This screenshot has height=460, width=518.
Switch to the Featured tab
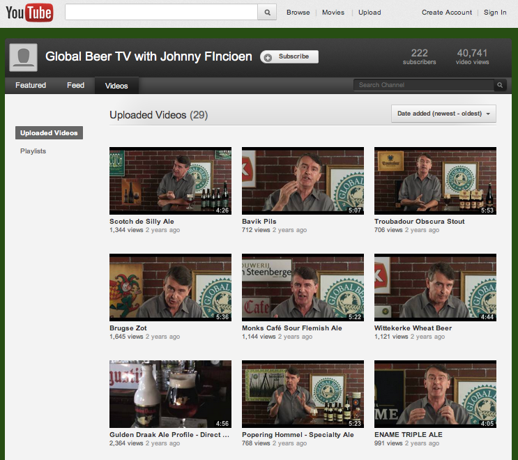click(31, 85)
